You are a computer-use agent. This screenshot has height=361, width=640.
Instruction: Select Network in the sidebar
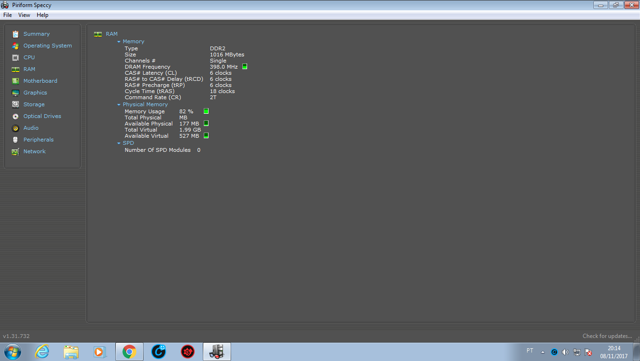pos(34,151)
